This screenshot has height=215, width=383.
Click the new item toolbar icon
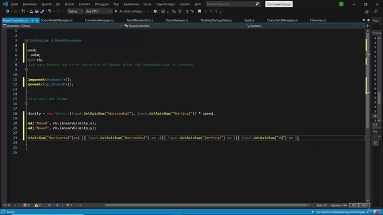pyautogui.click(x=23, y=11)
